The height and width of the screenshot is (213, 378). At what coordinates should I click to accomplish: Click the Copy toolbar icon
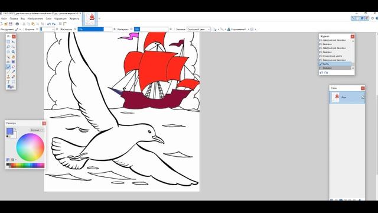[x=28, y=24]
